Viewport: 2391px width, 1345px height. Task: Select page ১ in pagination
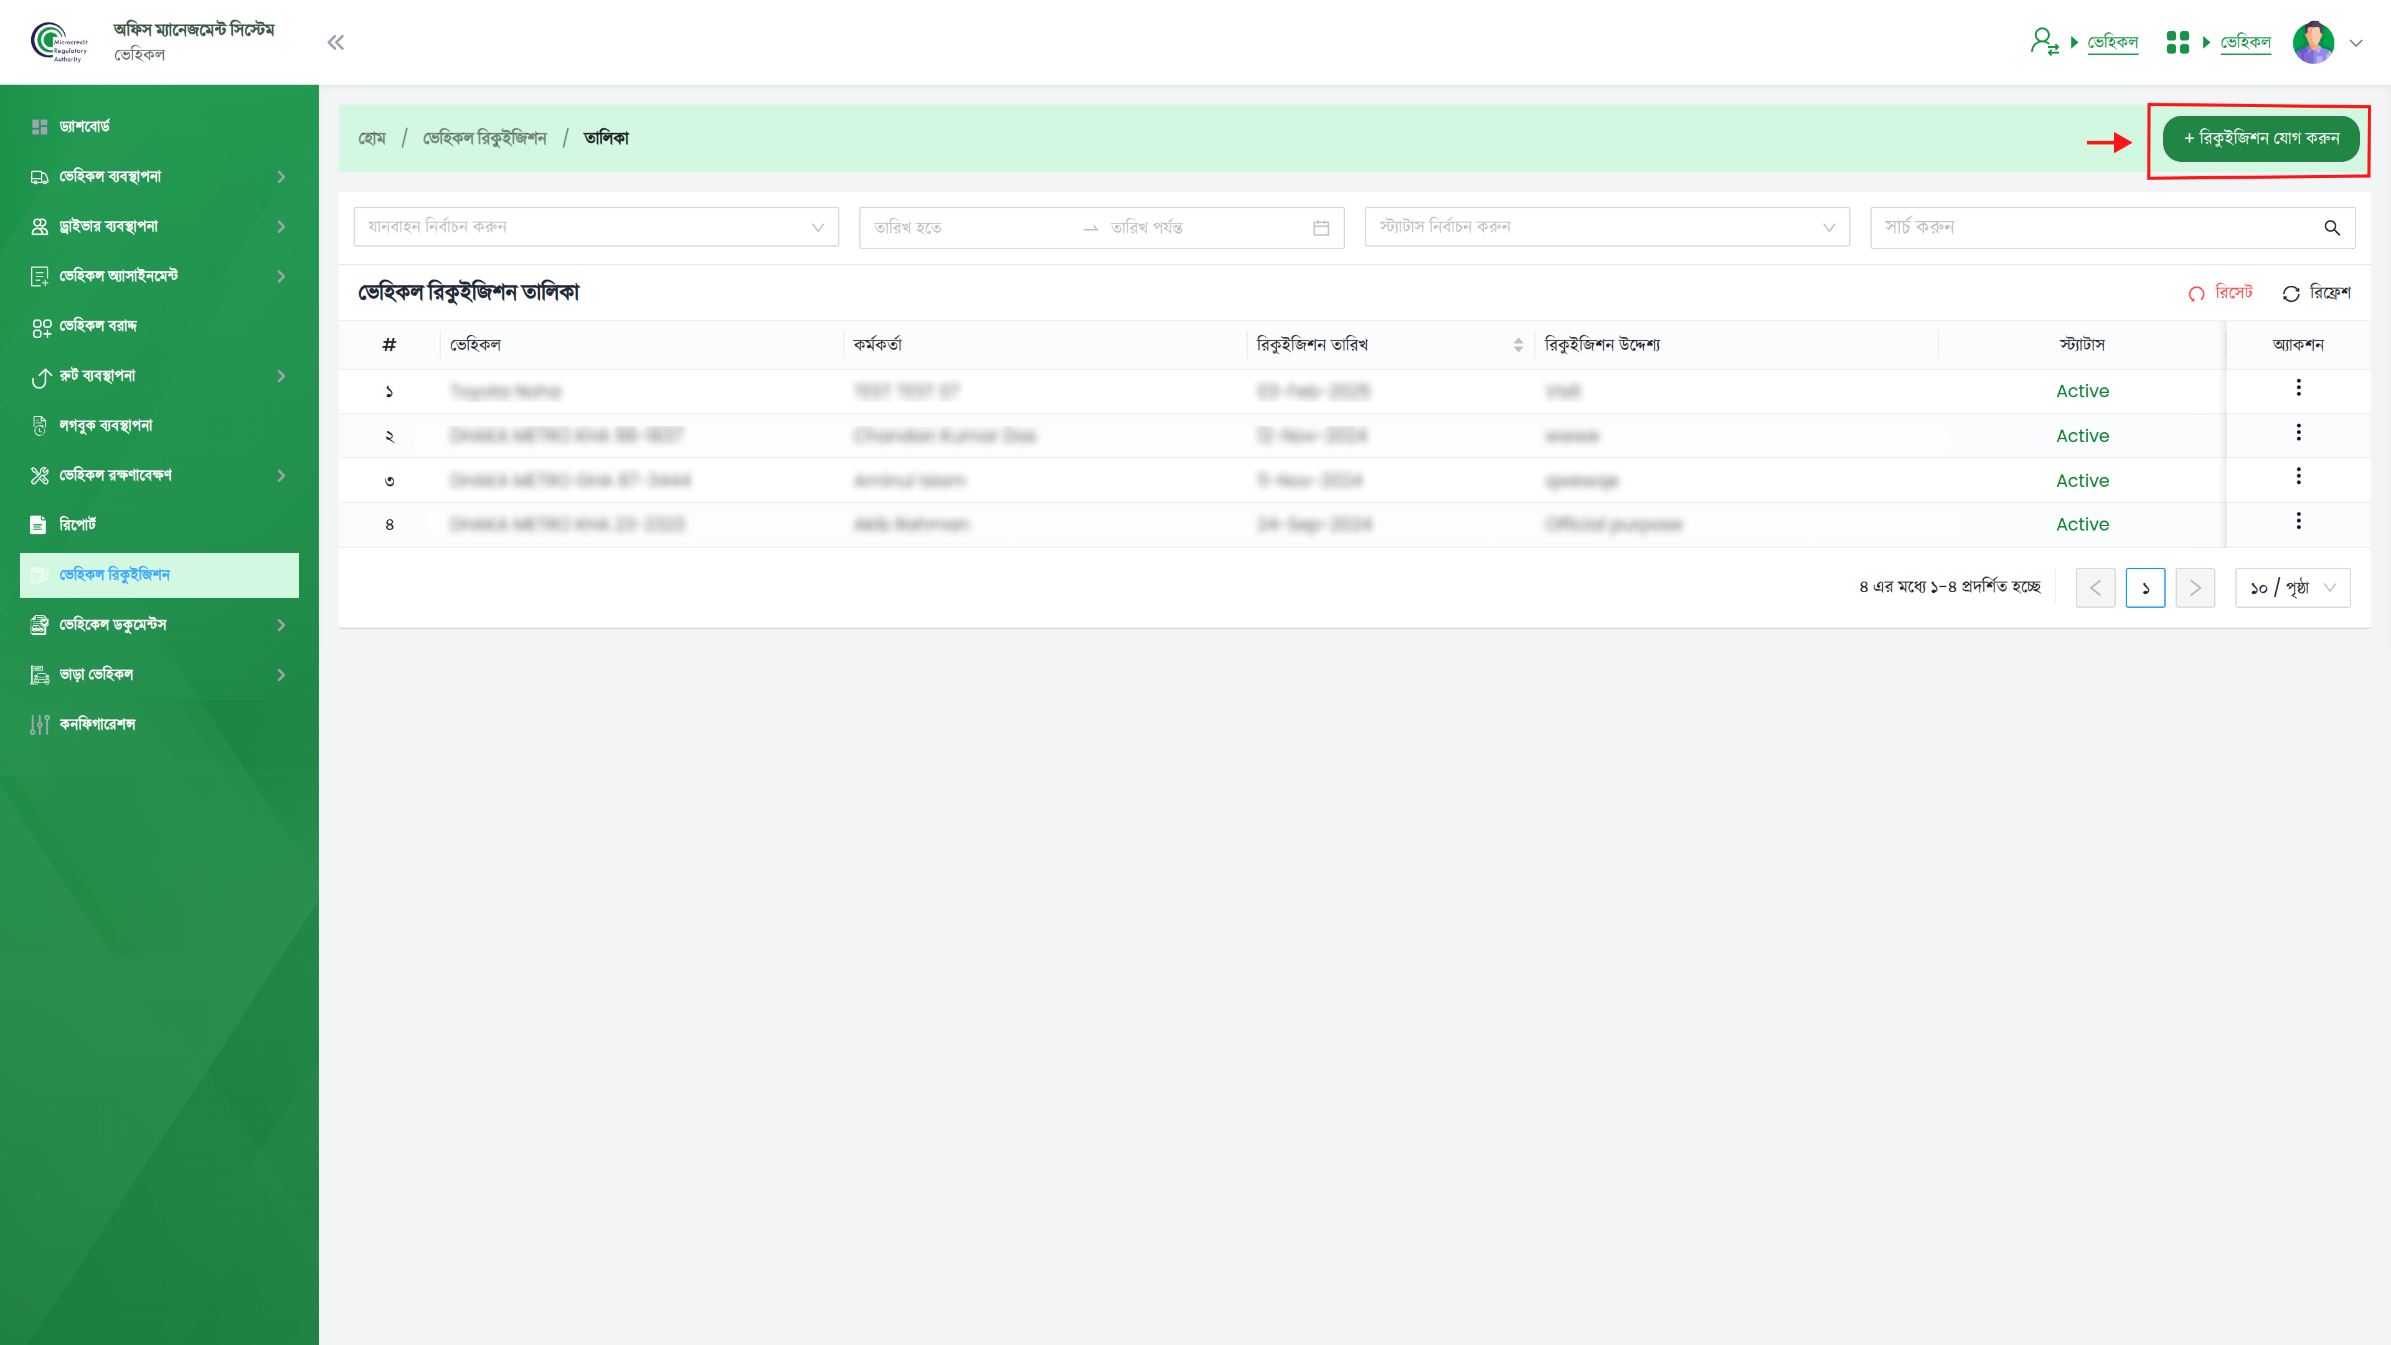2145,588
